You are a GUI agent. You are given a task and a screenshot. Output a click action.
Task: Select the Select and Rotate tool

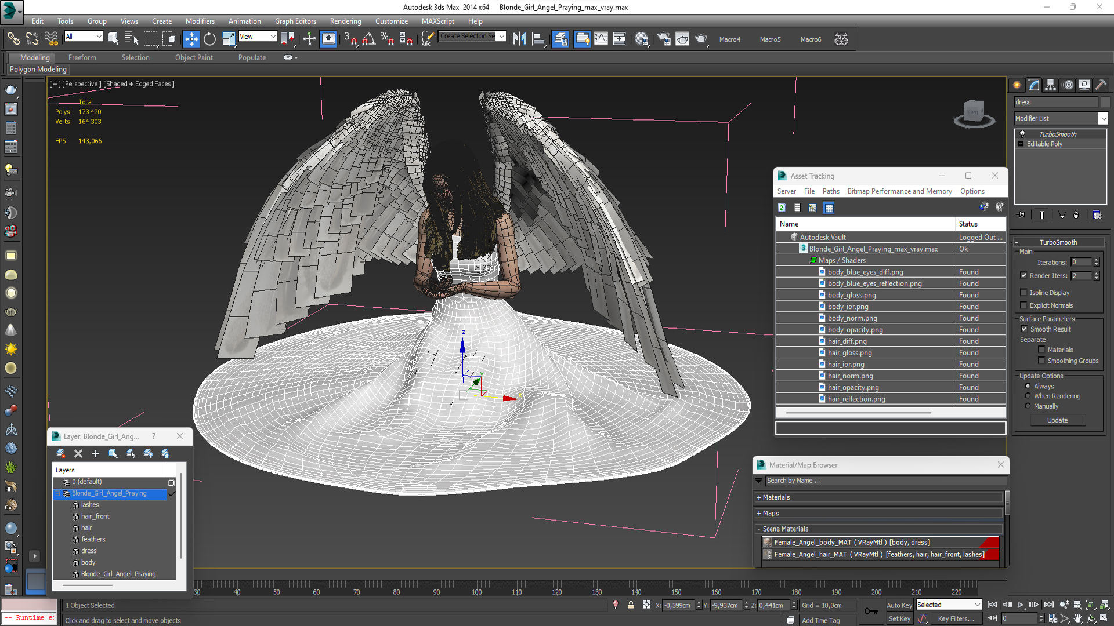coord(209,39)
